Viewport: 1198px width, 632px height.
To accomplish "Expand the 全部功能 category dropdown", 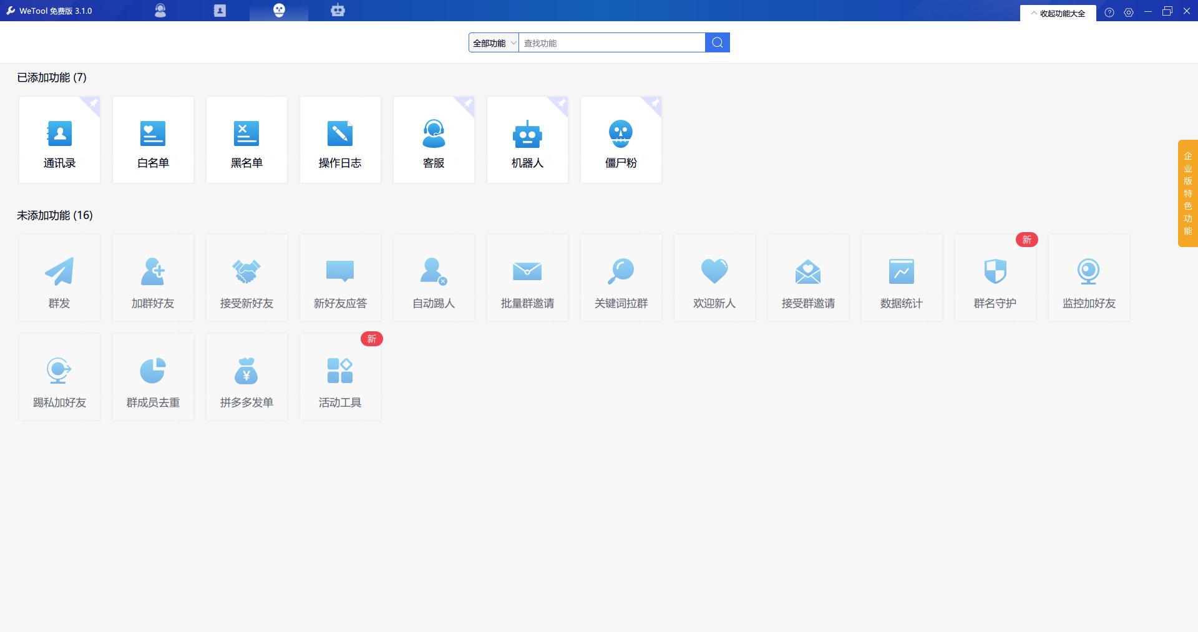I will click(494, 43).
